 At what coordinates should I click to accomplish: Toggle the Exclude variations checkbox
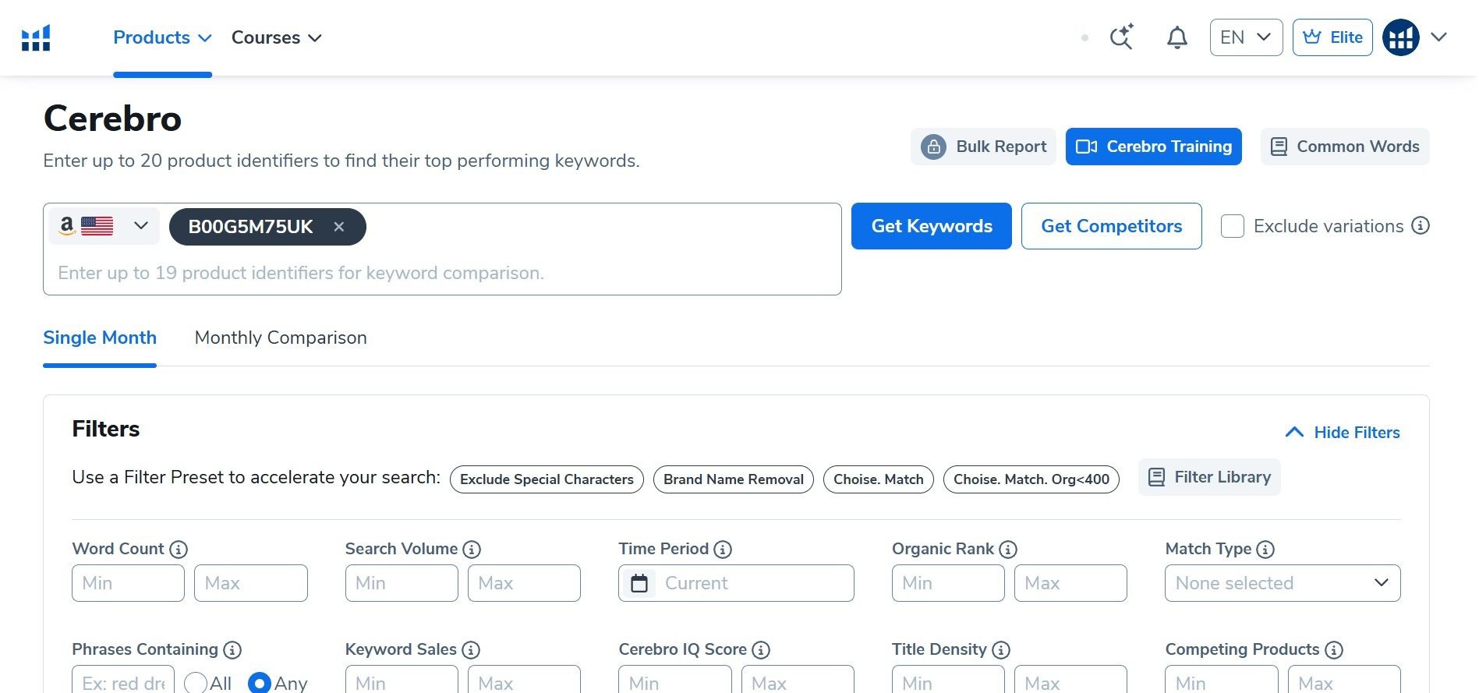[1232, 226]
